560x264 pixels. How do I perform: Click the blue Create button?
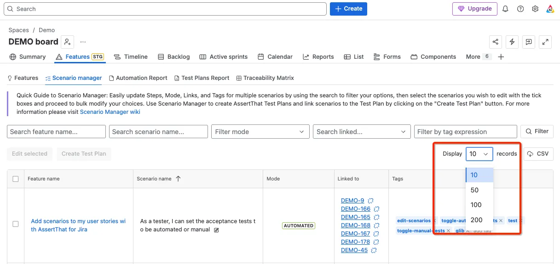point(348,9)
